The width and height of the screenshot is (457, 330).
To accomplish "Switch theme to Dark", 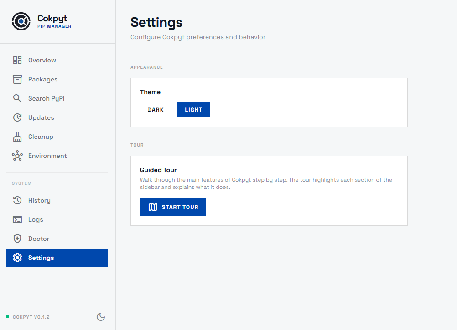I will click(156, 109).
